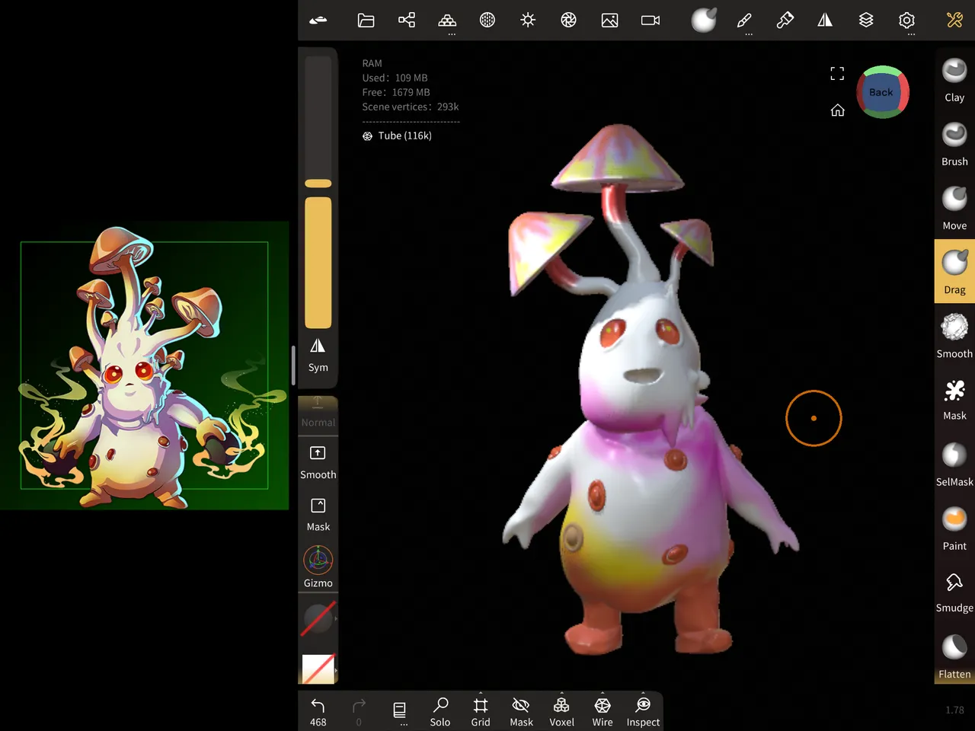
Task: Open the Post process shading menu
Action: (x=568, y=21)
